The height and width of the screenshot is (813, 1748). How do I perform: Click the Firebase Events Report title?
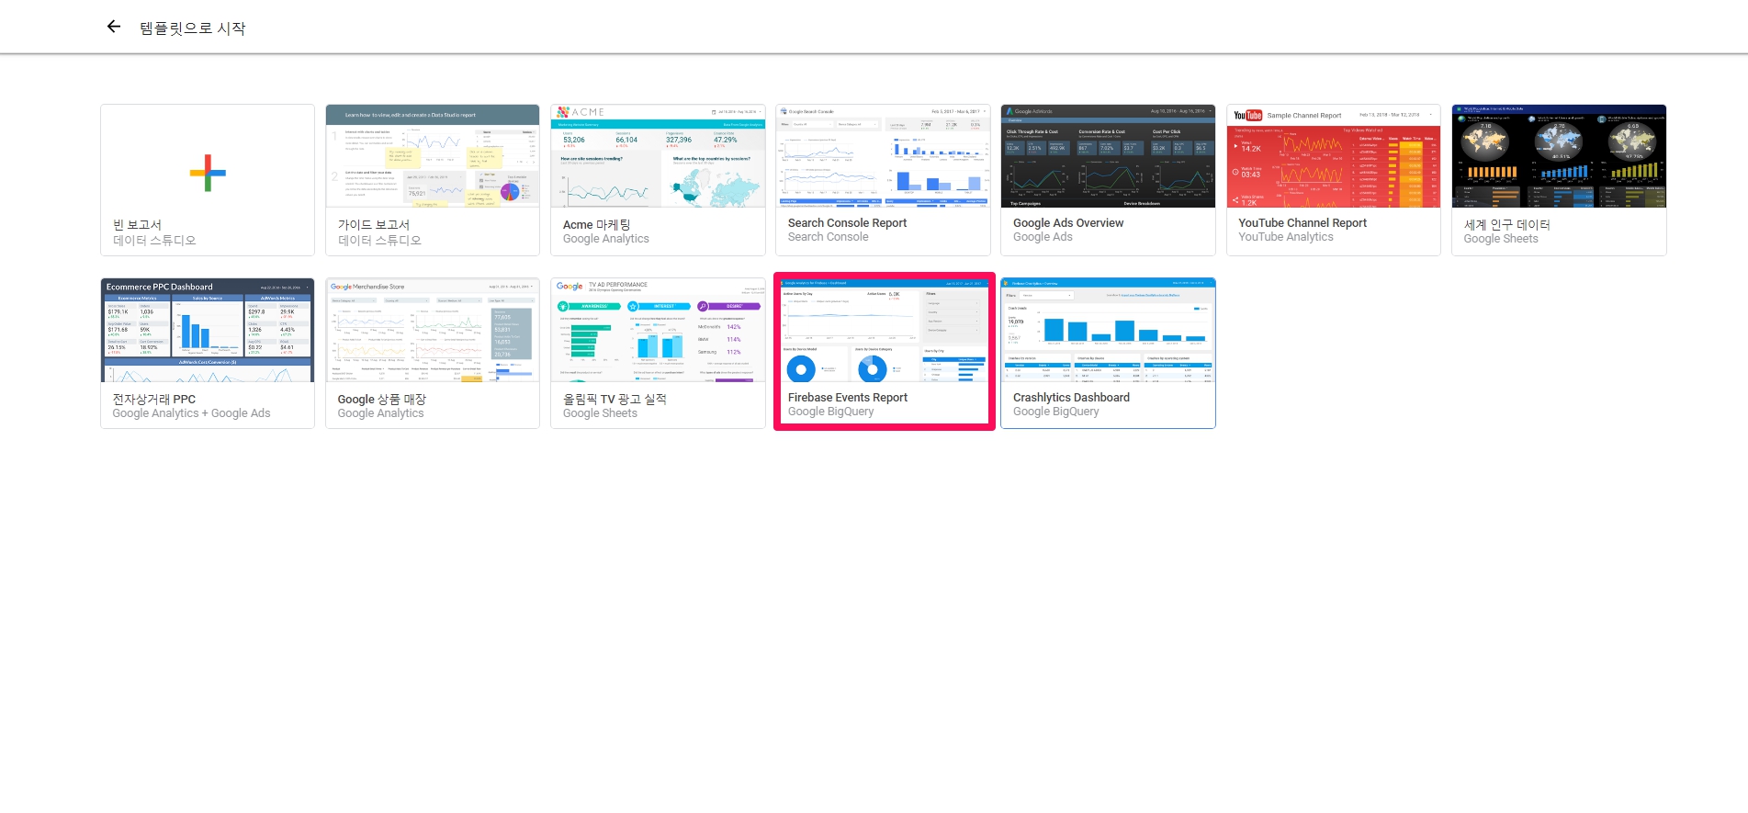[847, 398]
